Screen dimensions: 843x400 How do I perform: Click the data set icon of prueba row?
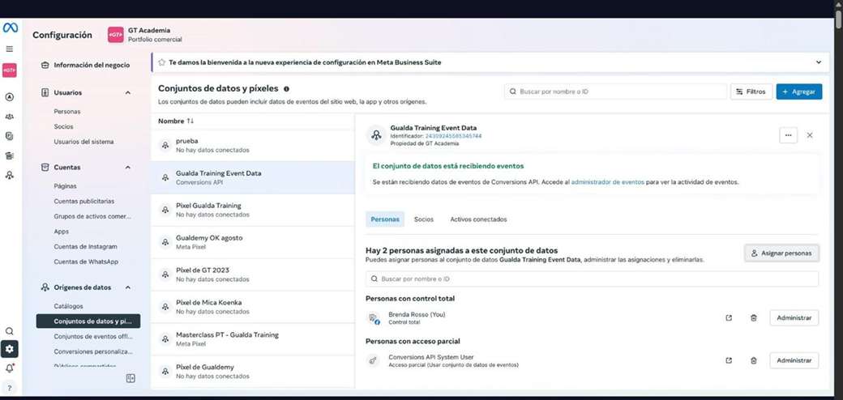[x=165, y=145]
